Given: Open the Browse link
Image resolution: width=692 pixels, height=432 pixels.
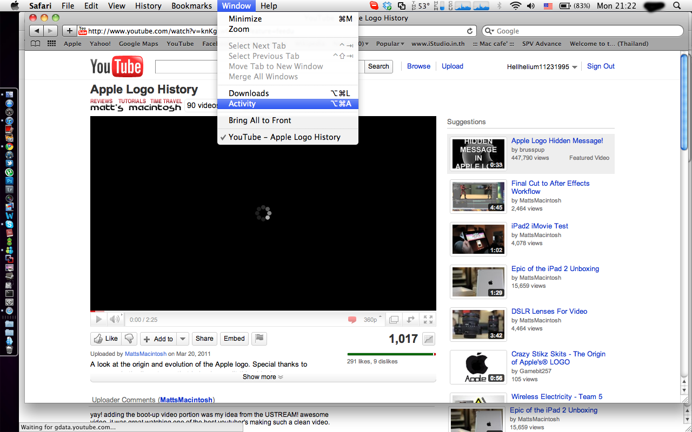Looking at the screenshot, I should point(418,66).
